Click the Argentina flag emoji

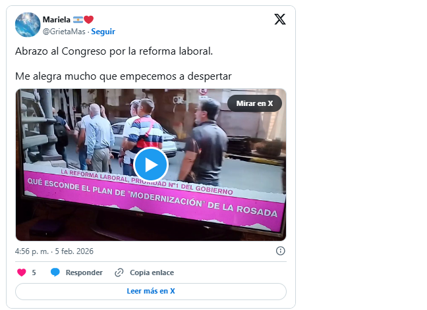click(78, 20)
